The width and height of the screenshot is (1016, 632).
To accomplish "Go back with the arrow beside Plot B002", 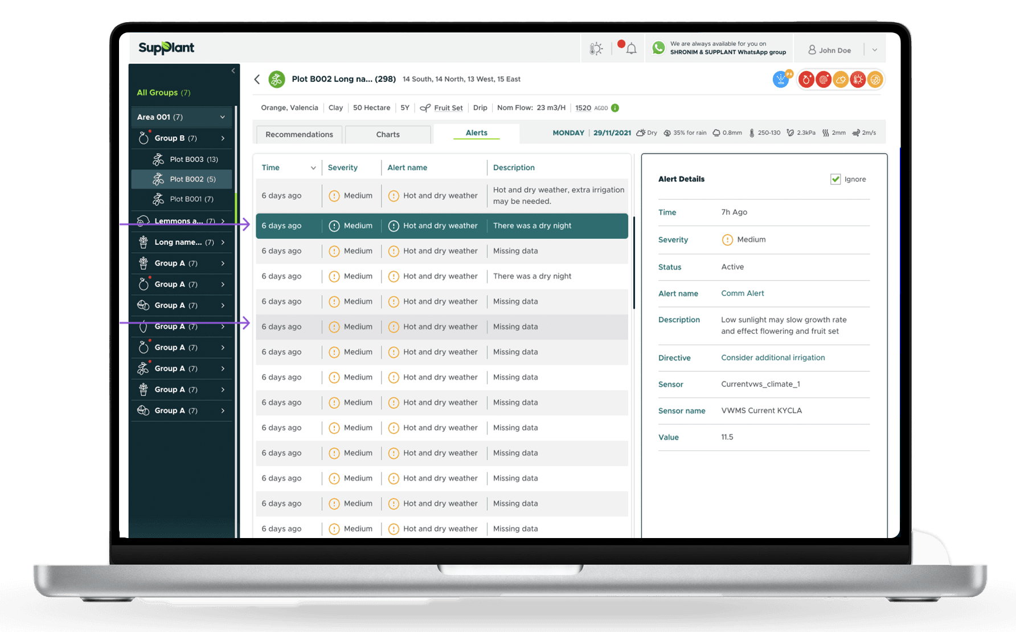I will coord(257,79).
